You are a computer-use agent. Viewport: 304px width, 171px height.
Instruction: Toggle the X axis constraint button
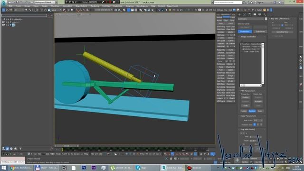tap(201, 154)
